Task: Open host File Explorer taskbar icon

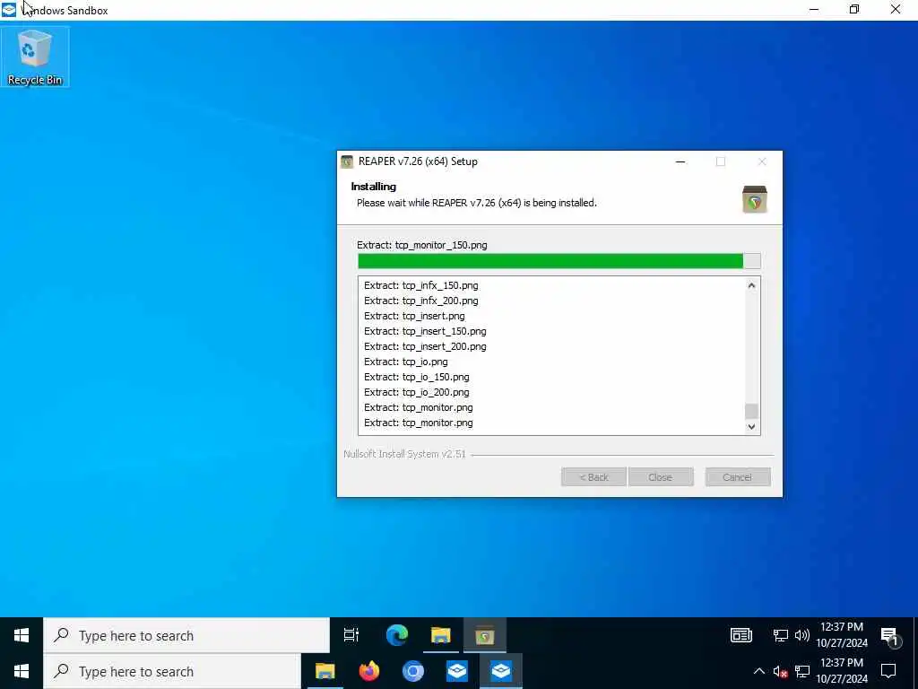Action: pyautogui.click(x=325, y=671)
